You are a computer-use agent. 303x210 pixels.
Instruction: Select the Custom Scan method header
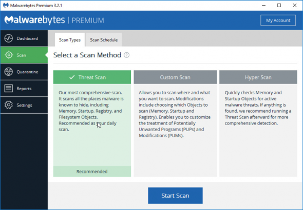pyautogui.click(x=175, y=77)
